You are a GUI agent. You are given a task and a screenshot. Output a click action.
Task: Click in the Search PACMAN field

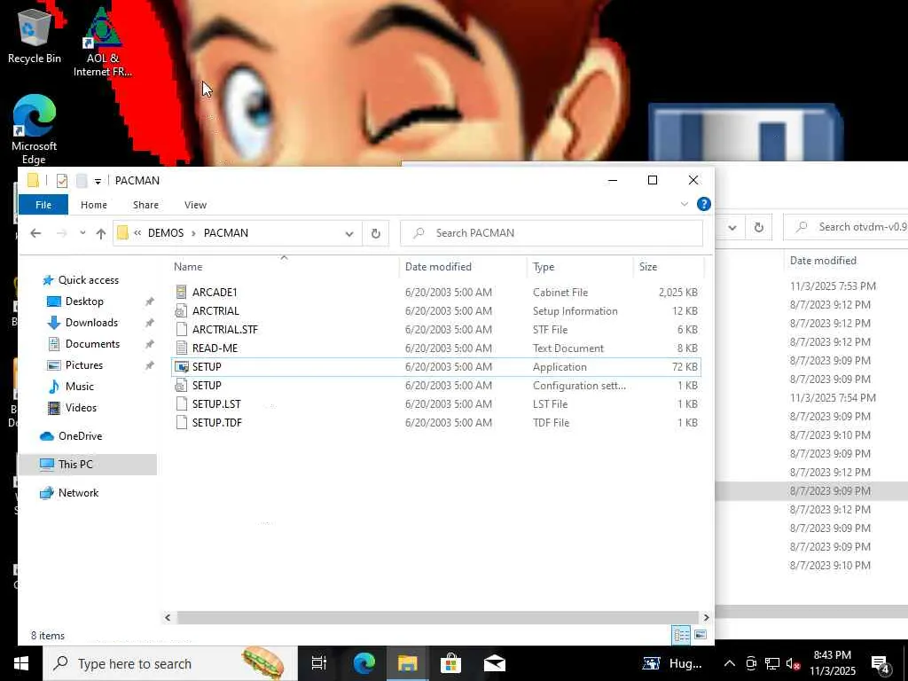[x=552, y=233]
